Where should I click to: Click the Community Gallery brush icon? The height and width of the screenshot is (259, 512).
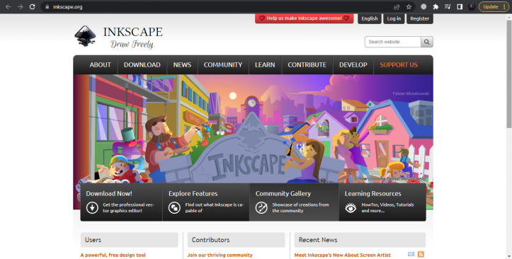(261, 208)
